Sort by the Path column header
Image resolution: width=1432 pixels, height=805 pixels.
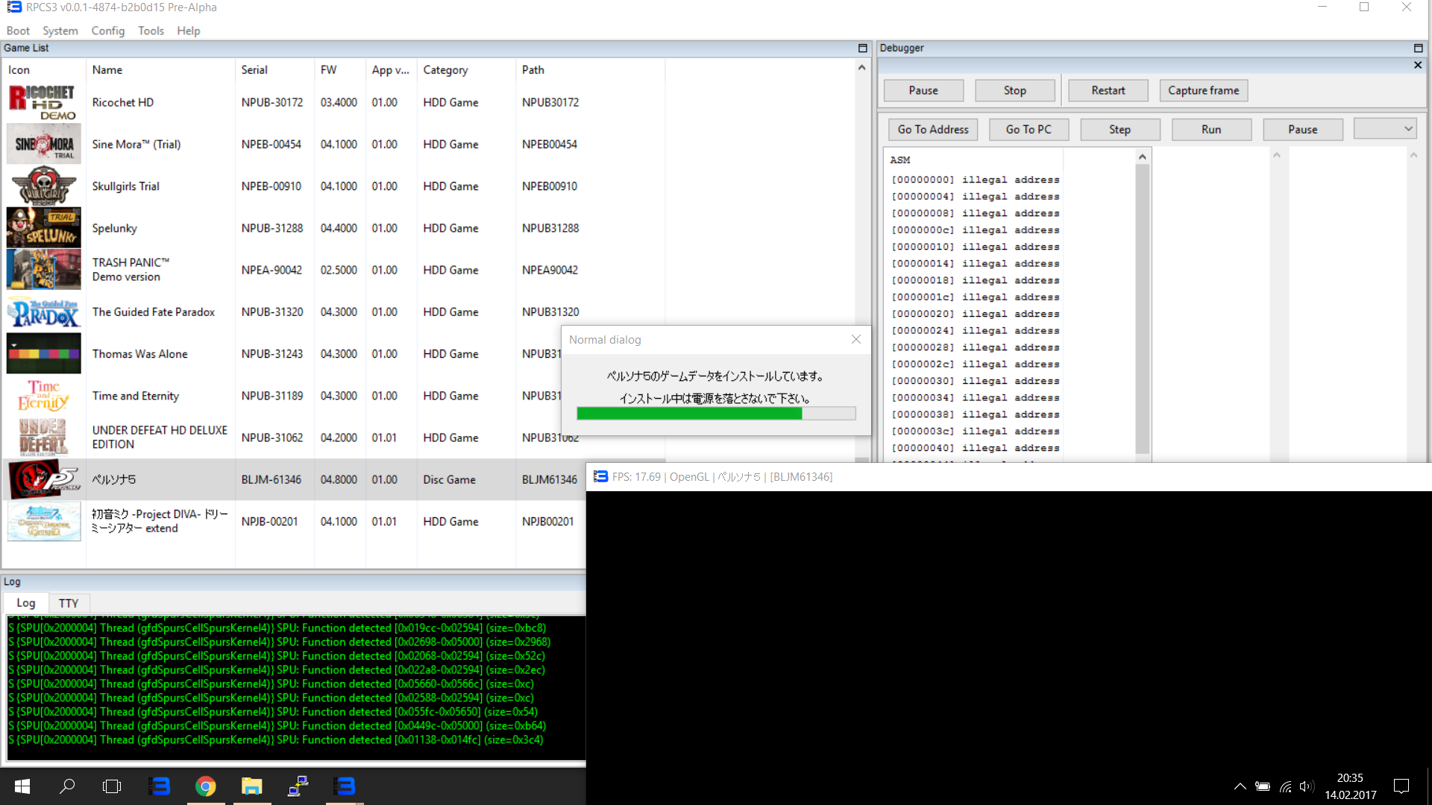tap(589, 69)
